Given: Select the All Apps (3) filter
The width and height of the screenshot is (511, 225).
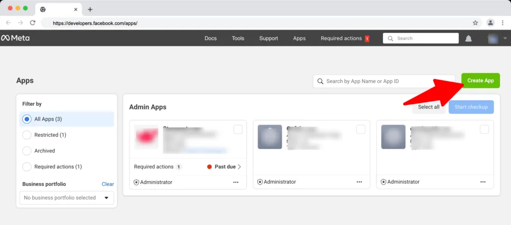Looking at the screenshot, I should click(x=67, y=119).
